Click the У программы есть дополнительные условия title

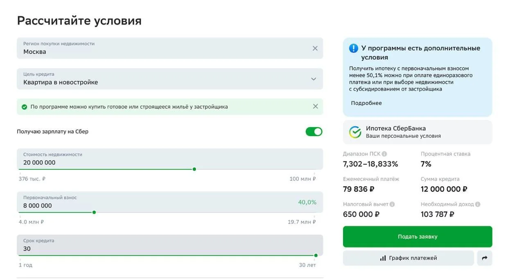pos(421,52)
